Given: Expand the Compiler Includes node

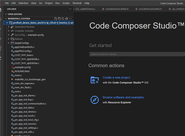Looking at the screenshot, I should tap(9, 31).
